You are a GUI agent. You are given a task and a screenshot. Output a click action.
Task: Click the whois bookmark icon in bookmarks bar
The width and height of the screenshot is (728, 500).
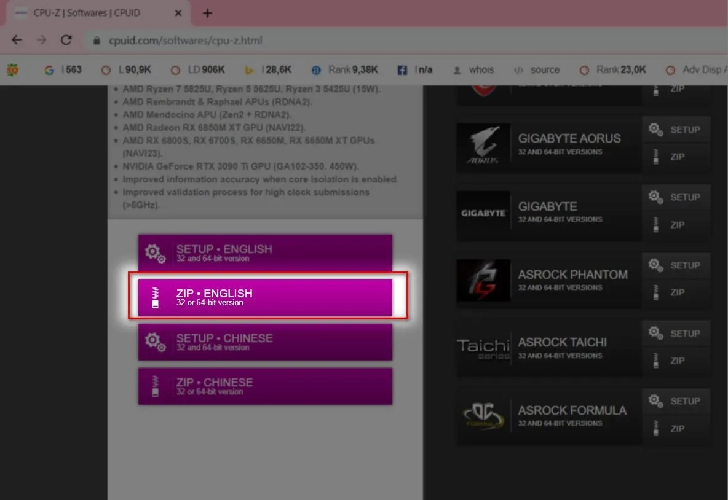[456, 69]
